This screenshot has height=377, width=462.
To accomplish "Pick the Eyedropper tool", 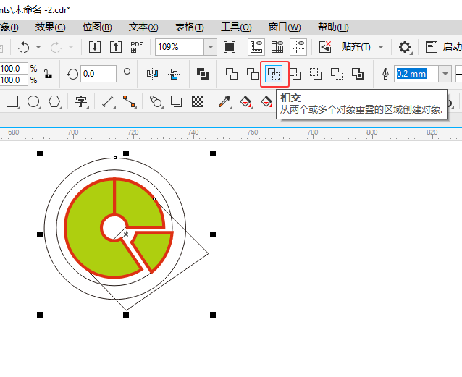I will 225,101.
